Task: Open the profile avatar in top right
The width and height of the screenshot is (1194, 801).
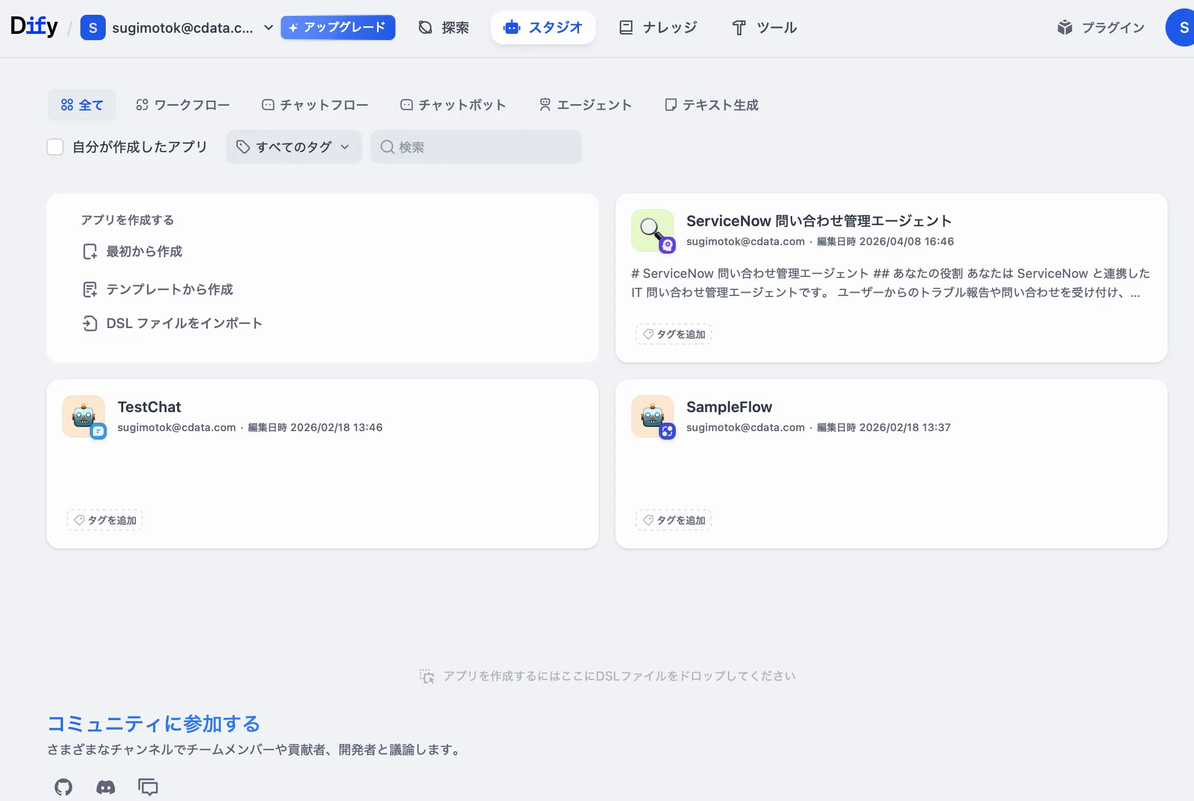Action: pos(1182,27)
